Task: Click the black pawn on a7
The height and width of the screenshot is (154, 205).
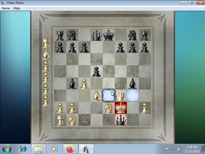Action: click(60, 48)
